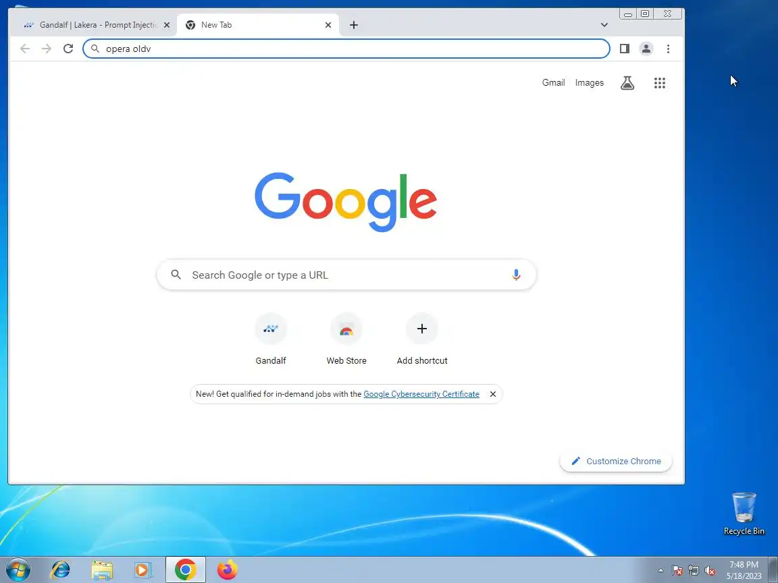This screenshot has width=778, height=583.
Task: Click the browser forward arrow
Action: tap(47, 49)
